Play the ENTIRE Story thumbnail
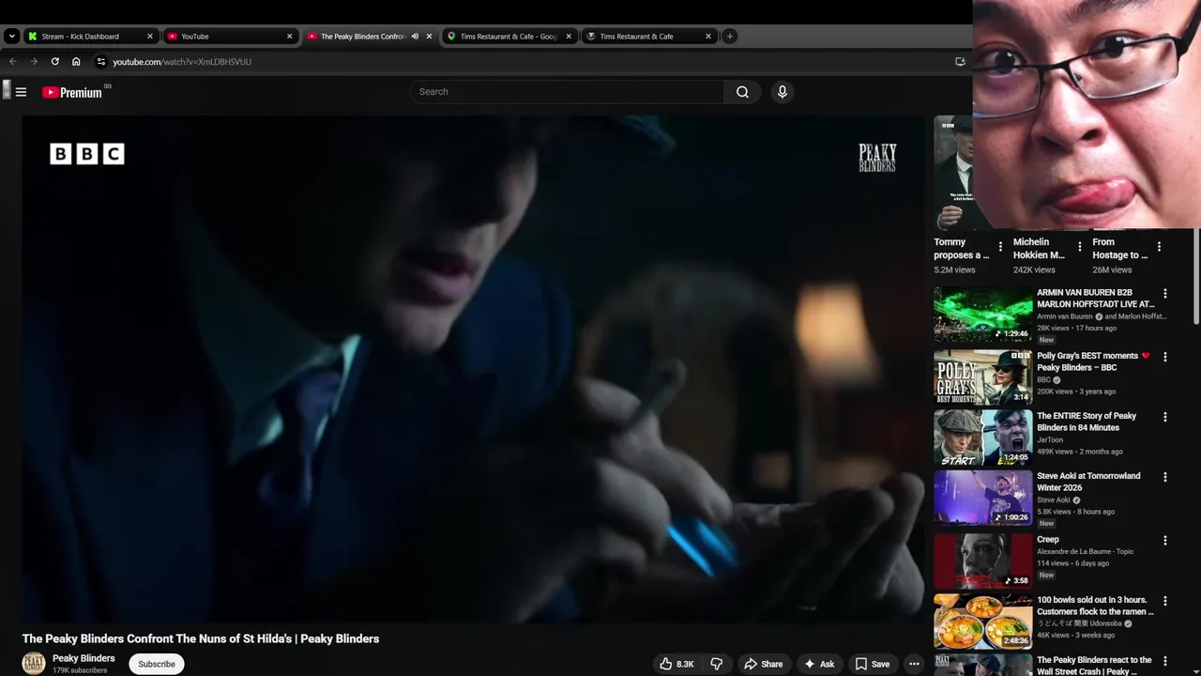This screenshot has width=1201, height=676. coord(982,438)
